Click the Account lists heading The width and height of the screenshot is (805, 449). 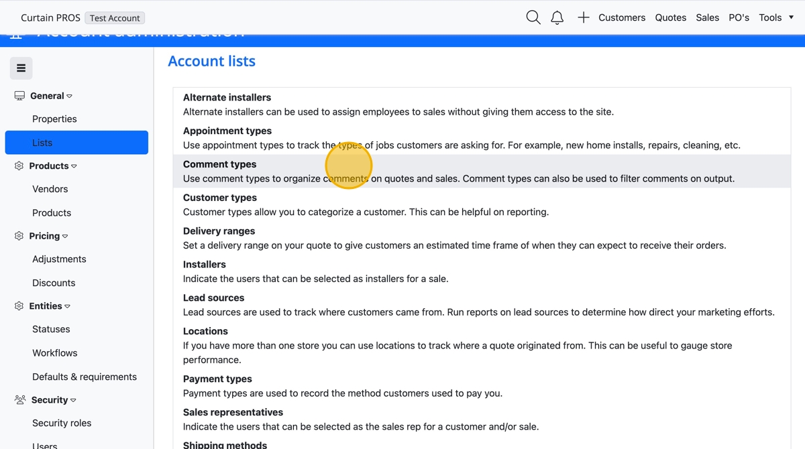(x=211, y=61)
